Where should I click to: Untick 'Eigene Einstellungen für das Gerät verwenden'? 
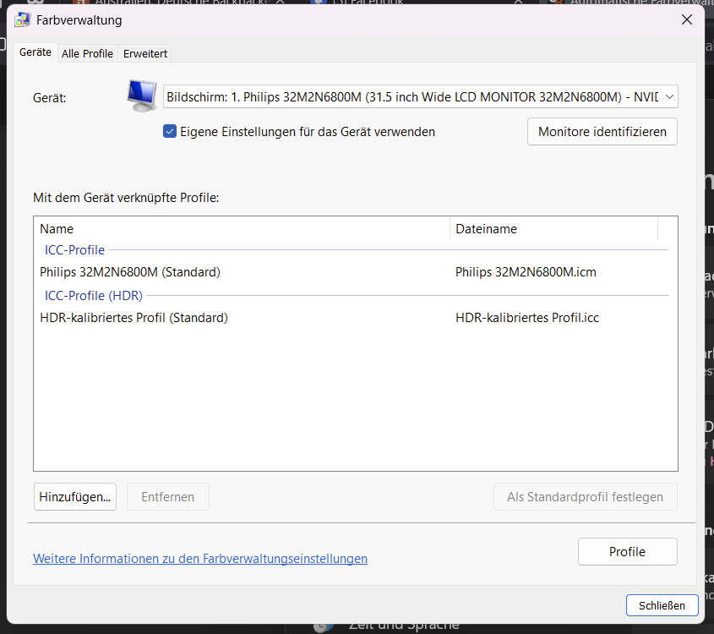170,132
